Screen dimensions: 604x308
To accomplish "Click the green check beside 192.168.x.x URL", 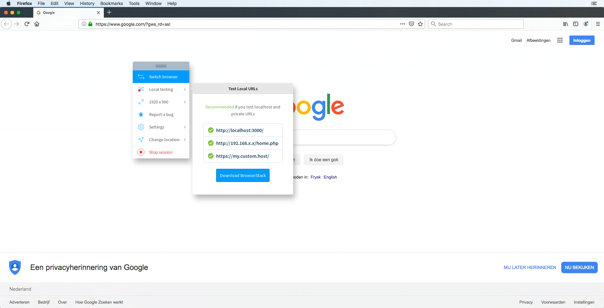I will coord(210,143).
